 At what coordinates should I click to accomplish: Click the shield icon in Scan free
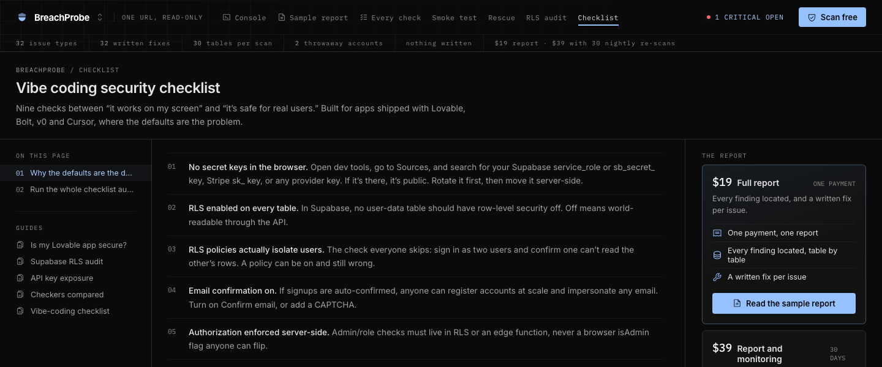point(812,17)
